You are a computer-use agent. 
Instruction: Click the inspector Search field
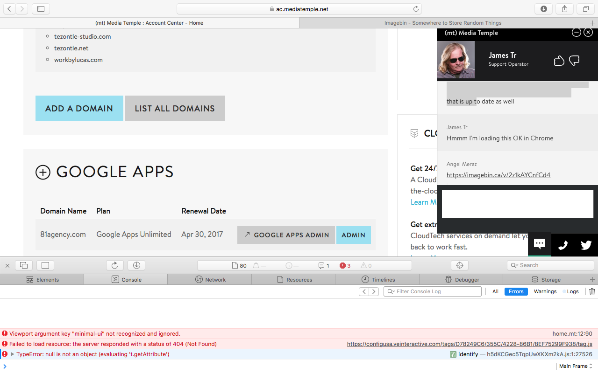tap(550, 265)
